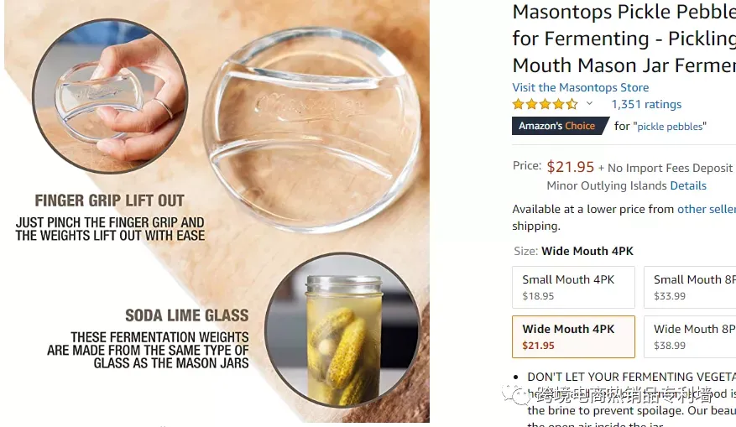Screen dimensions: 736x427
Task: Click the Amazon's Choice badge
Action: [x=560, y=126]
